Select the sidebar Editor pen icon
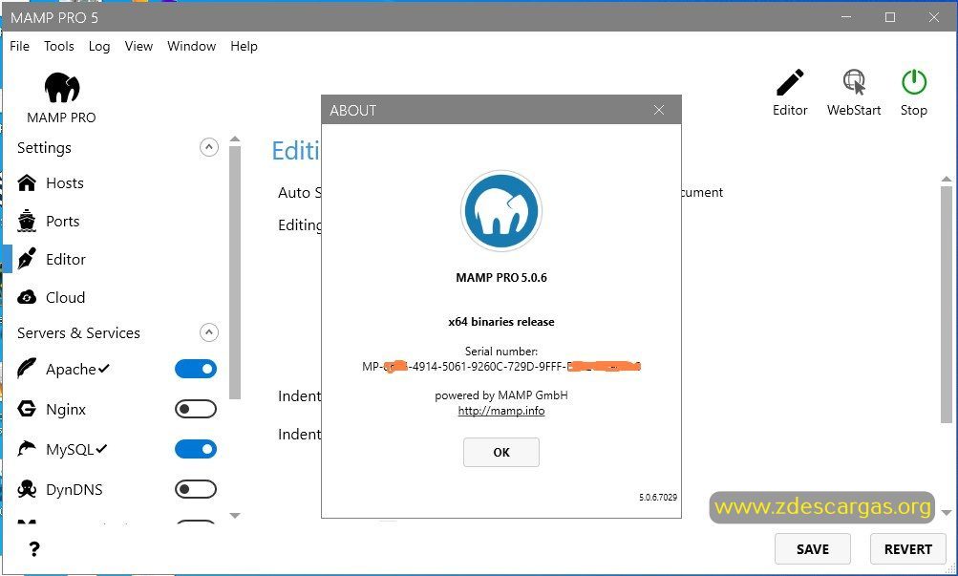 pos(27,259)
